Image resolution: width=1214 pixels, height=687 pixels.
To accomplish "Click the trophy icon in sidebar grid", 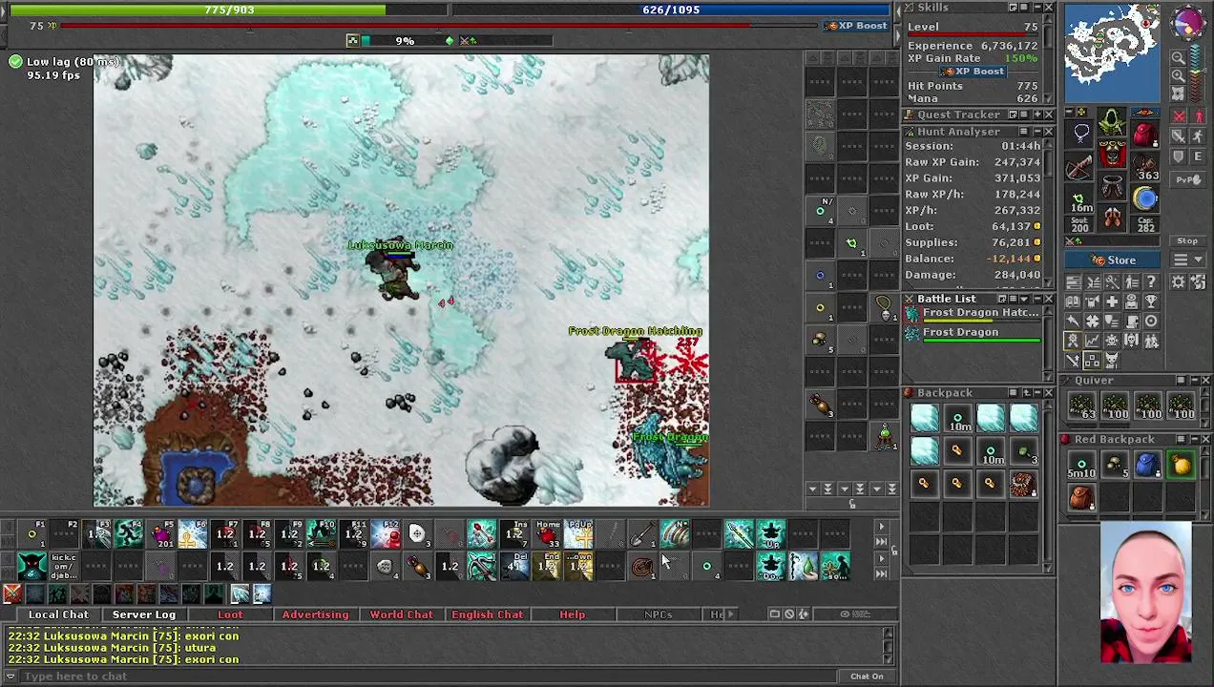I will point(1151,302).
